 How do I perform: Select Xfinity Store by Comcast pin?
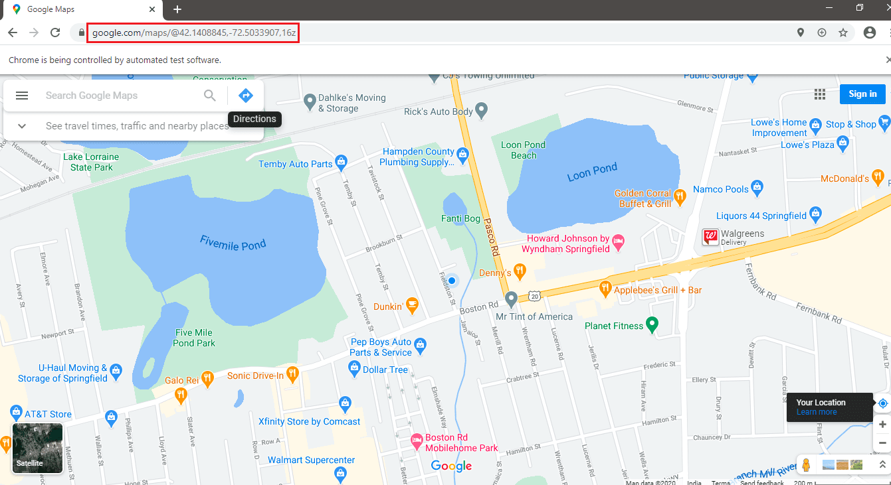(x=345, y=403)
